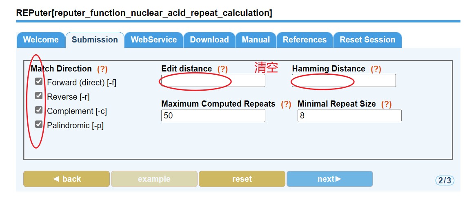Open the WebService tab
The height and width of the screenshot is (205, 467).
click(x=153, y=40)
